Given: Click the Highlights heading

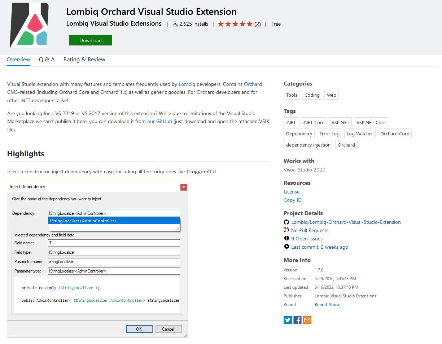Looking at the screenshot, I should pos(26,154).
